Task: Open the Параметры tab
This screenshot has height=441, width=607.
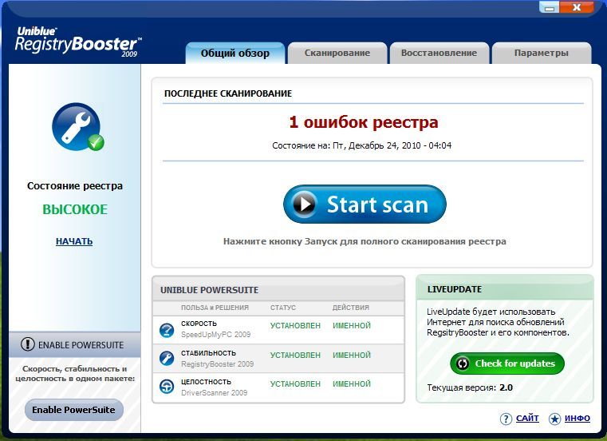Action: click(541, 54)
